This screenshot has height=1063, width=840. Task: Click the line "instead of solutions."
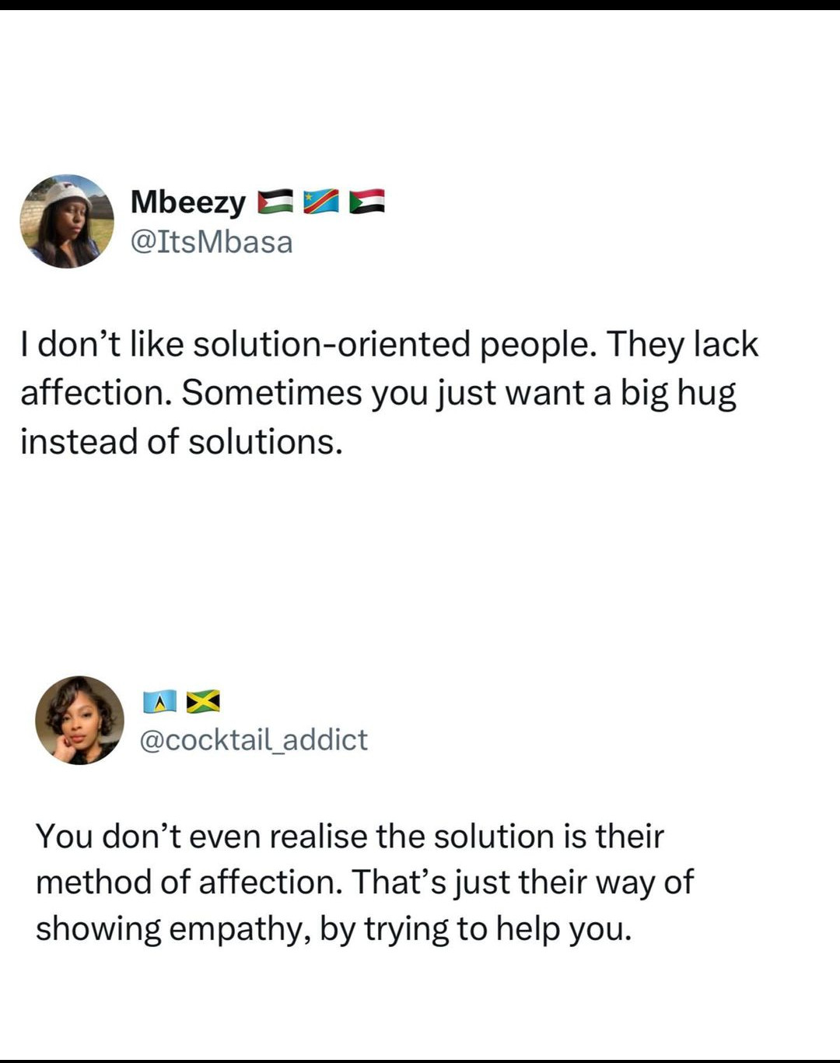181,442
